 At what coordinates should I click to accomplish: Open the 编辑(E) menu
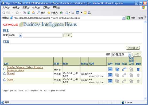click(x=16, y=7)
